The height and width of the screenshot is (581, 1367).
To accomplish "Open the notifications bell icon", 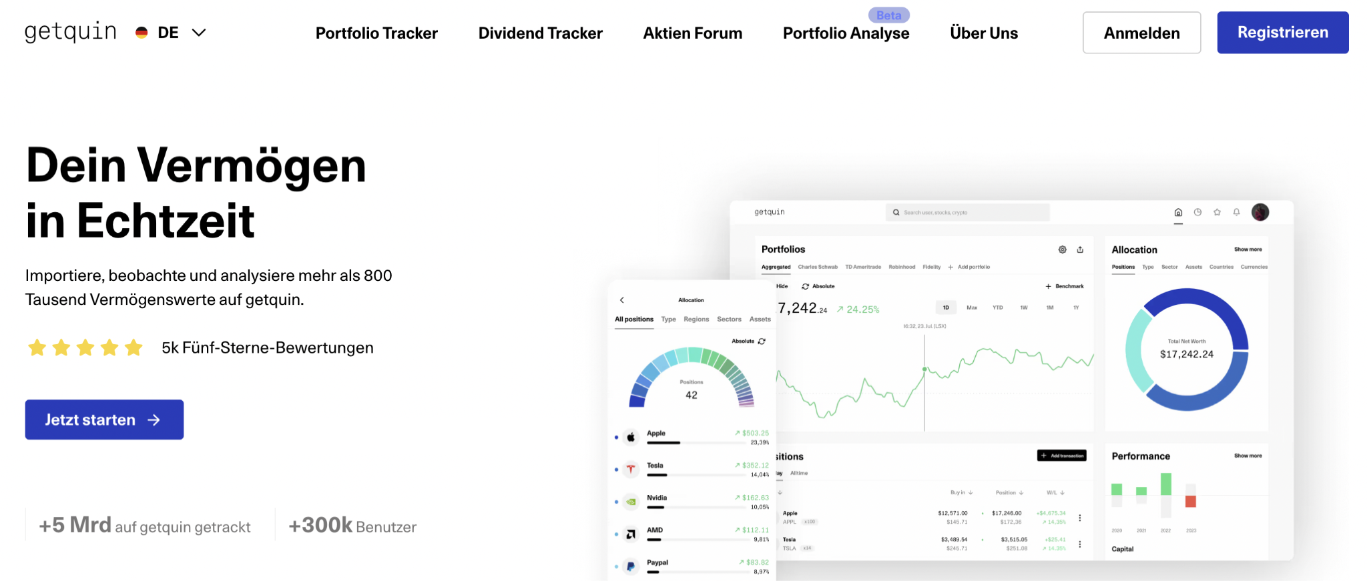I will point(1236,212).
